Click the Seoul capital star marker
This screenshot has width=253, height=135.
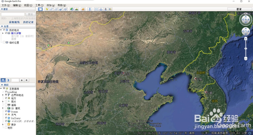coord(206,92)
